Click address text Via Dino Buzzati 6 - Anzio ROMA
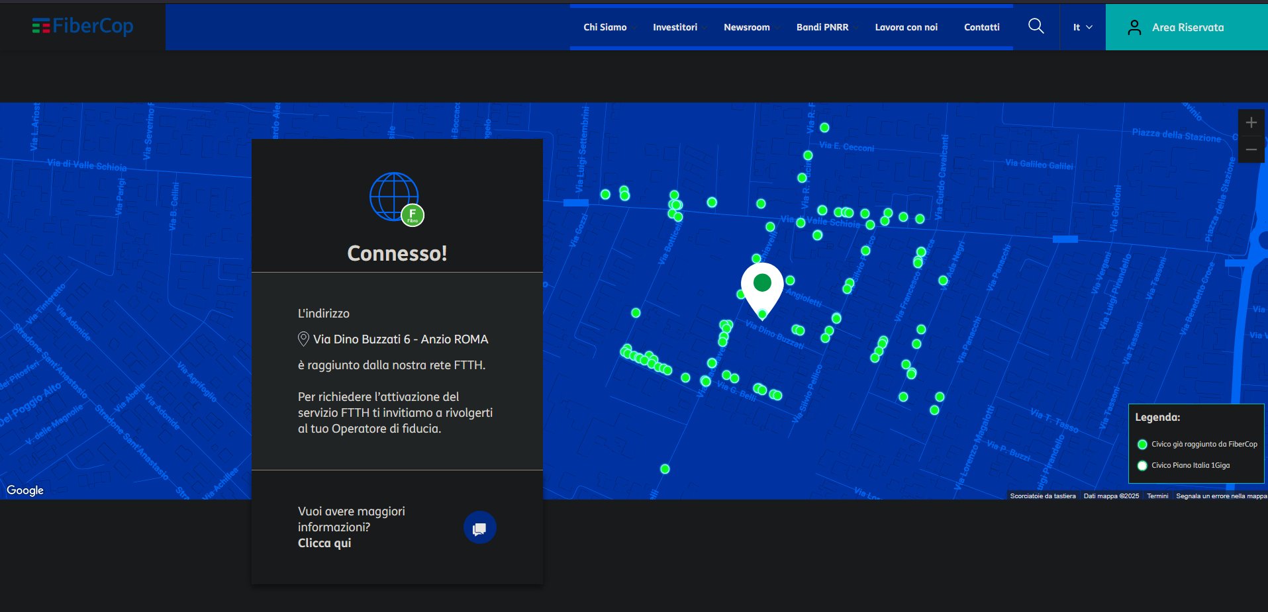The height and width of the screenshot is (612, 1268). point(401,339)
